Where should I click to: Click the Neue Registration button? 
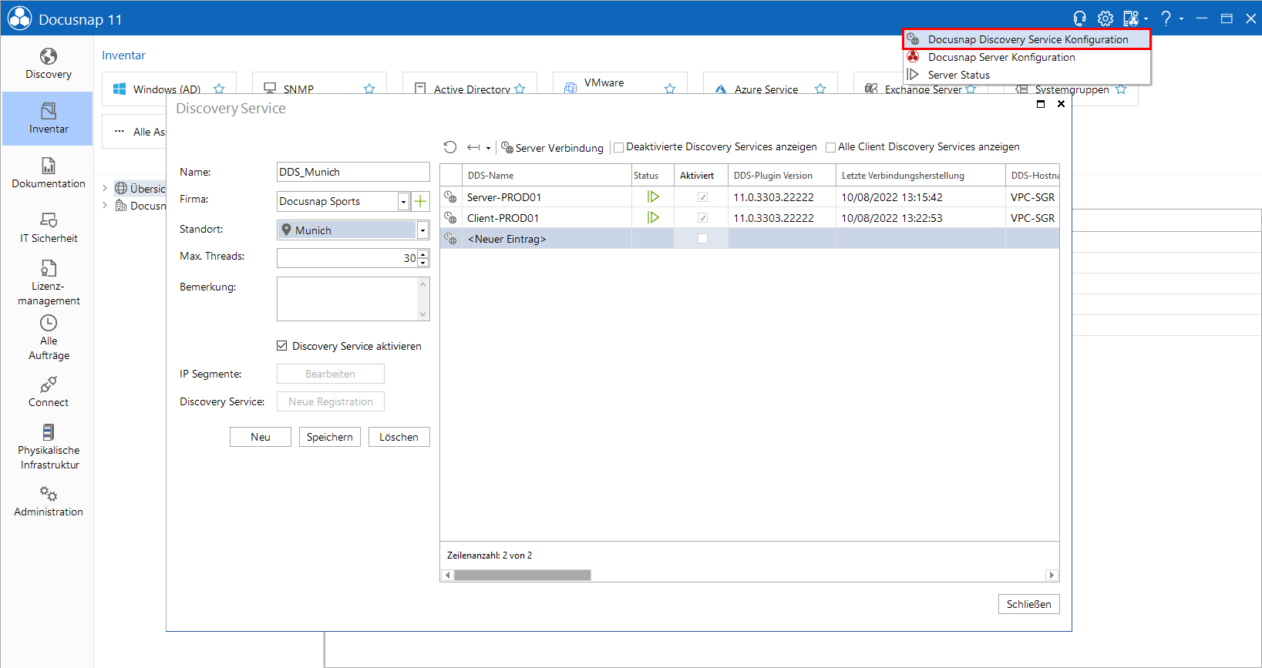point(331,401)
